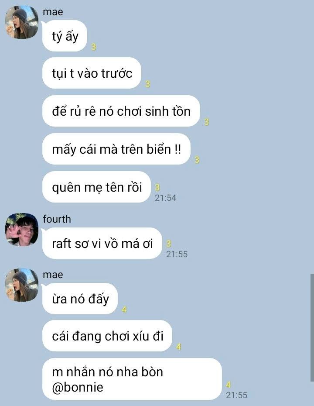Tap read count 4 next to @bonnie message
The width and height of the screenshot is (314, 406).
tap(229, 385)
